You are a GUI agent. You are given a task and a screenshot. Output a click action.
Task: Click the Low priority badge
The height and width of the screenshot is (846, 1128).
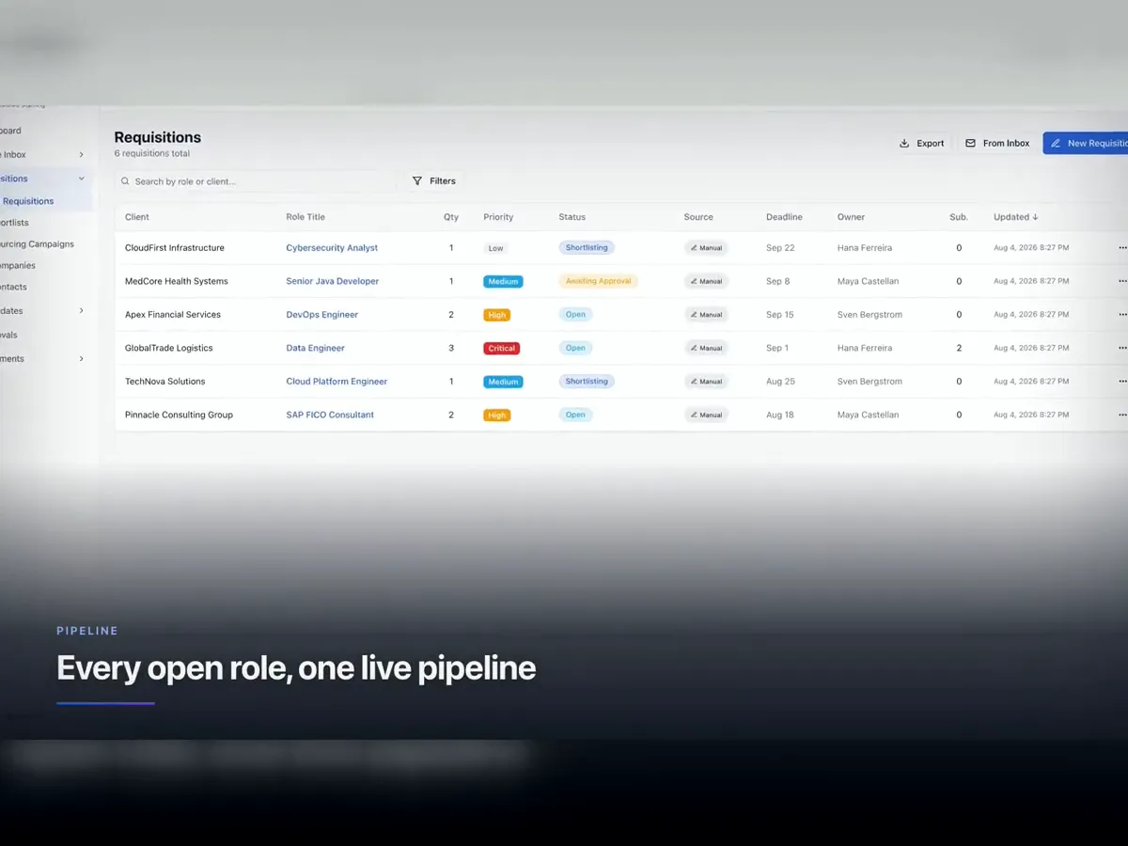pyautogui.click(x=495, y=248)
